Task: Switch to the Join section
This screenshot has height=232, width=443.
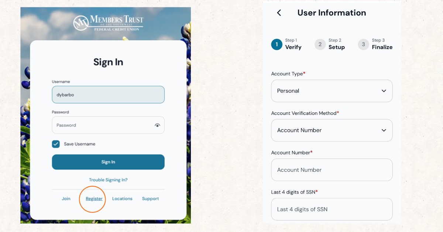Action: pyautogui.click(x=66, y=198)
